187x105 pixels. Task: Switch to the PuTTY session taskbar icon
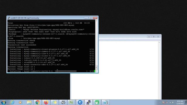click(x=88, y=102)
